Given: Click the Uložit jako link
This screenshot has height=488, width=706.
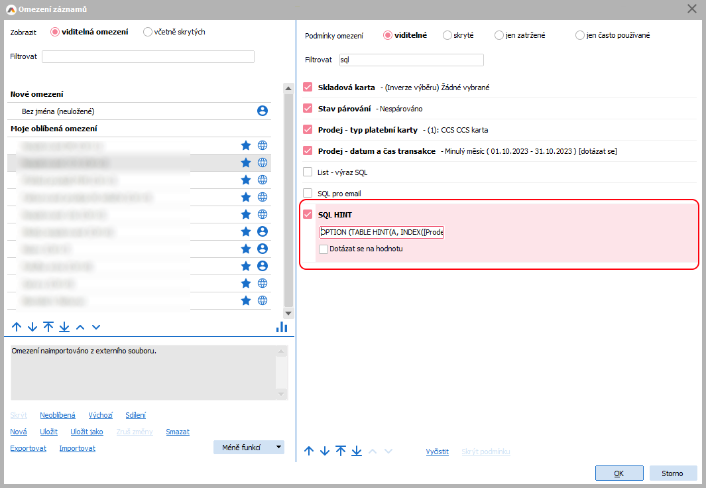Looking at the screenshot, I should coord(87,432).
